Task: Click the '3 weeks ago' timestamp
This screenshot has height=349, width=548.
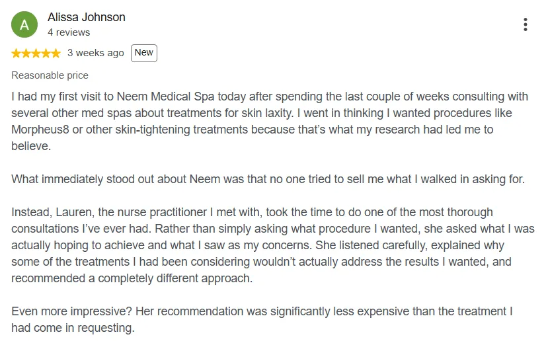Action: pyautogui.click(x=95, y=53)
